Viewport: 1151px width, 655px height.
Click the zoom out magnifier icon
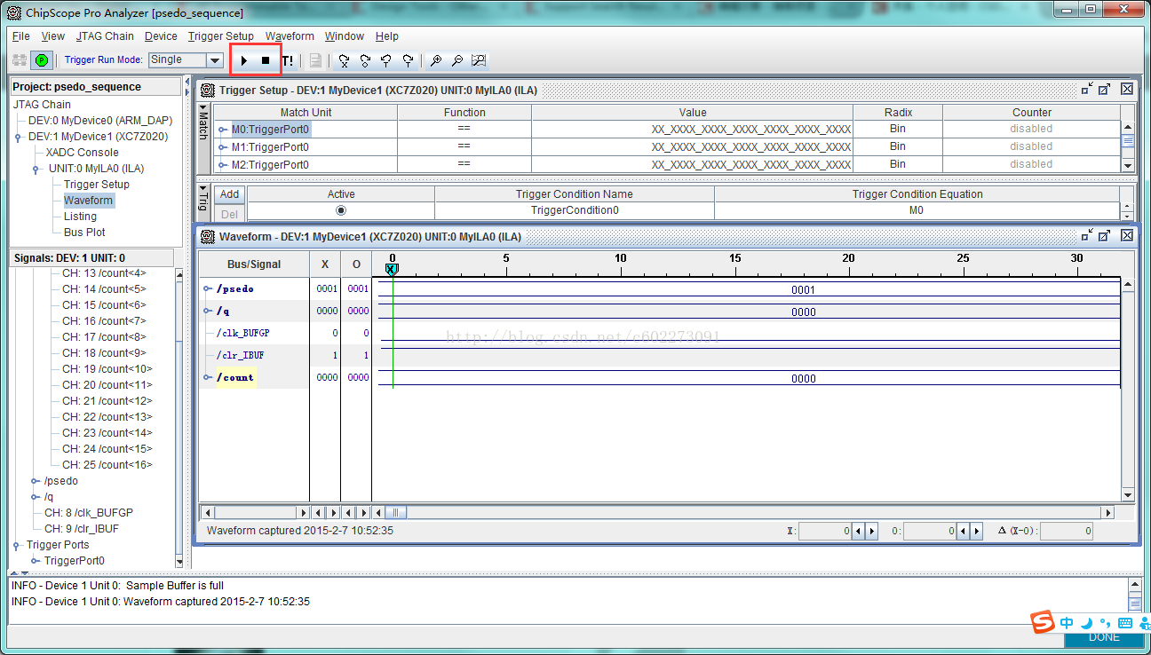coord(457,61)
